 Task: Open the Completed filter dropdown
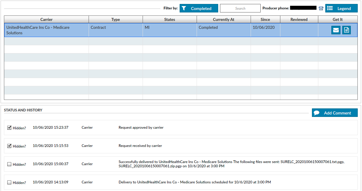[199, 8]
